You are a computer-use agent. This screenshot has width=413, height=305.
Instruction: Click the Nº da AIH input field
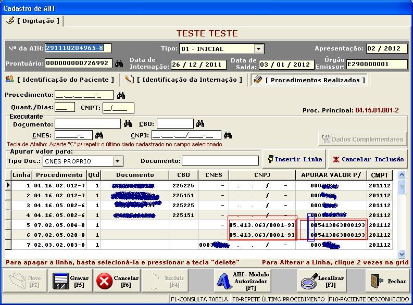pyautogui.click(x=78, y=48)
